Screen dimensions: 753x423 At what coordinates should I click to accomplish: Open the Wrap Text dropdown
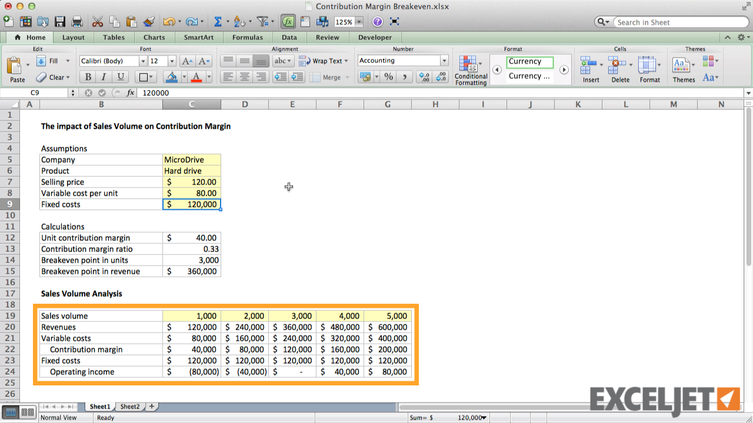[x=346, y=60]
